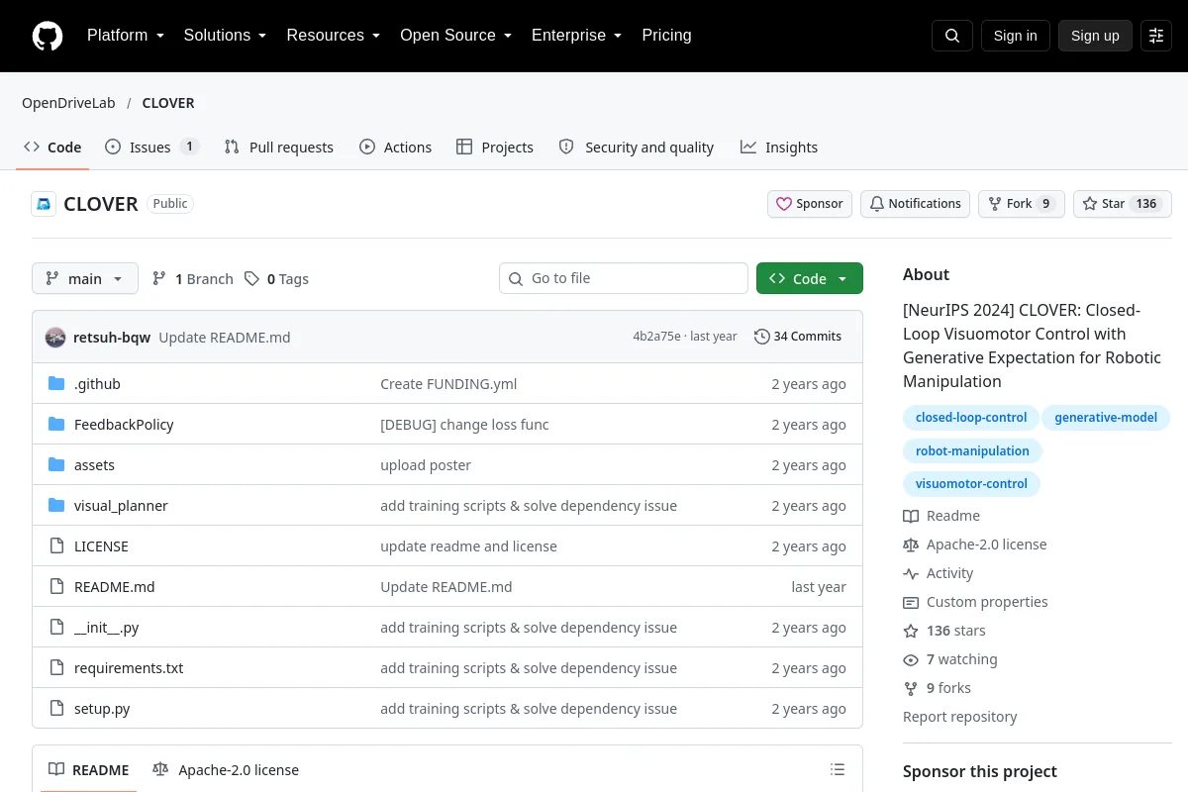The image size is (1188, 792).
Task: Select the README tab below file list
Action: (89, 770)
